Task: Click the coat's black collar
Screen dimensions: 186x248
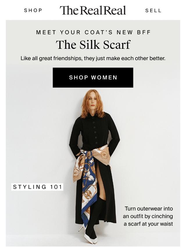Action: pyautogui.click(x=93, y=117)
